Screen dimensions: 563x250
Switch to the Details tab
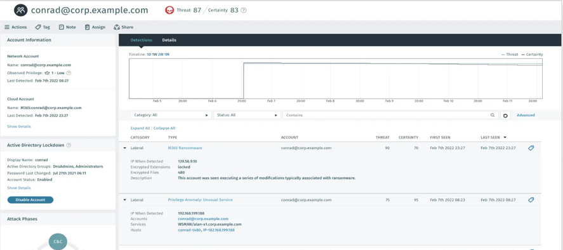click(x=169, y=40)
